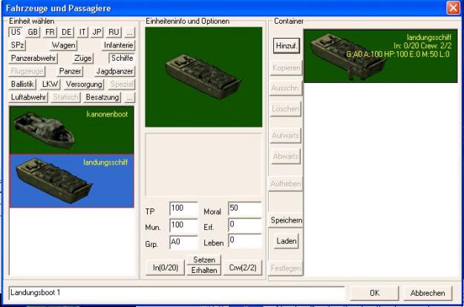The width and height of the screenshot is (464, 307).
Task: Toggle the US nation filter
Action: (x=16, y=32)
